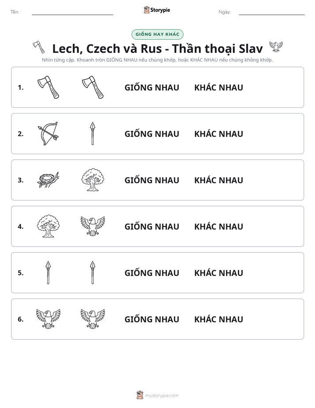Select GIỐNG NHAU in row 5
Image resolution: width=315 pixels, height=408 pixels.
pos(152,273)
